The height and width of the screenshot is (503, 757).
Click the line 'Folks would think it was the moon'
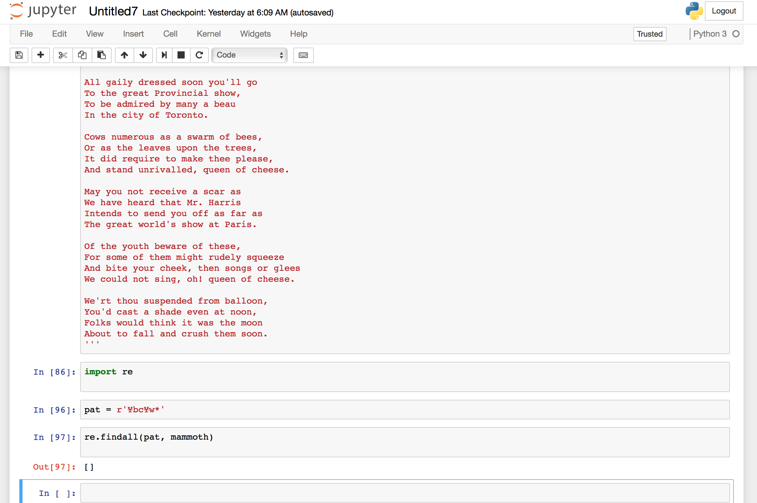[x=173, y=323]
